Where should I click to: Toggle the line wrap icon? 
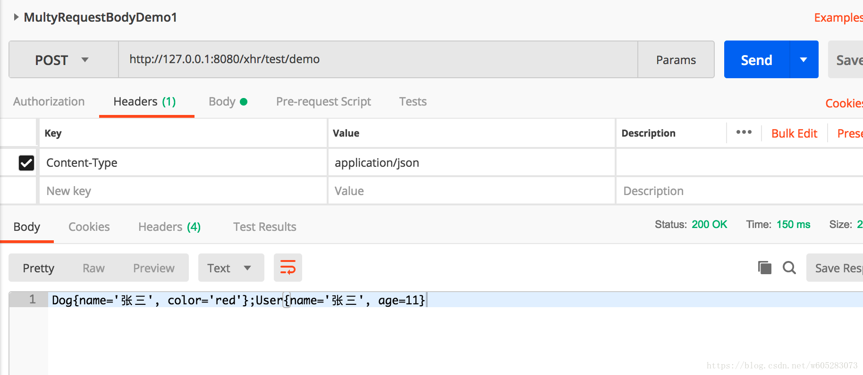coord(288,268)
